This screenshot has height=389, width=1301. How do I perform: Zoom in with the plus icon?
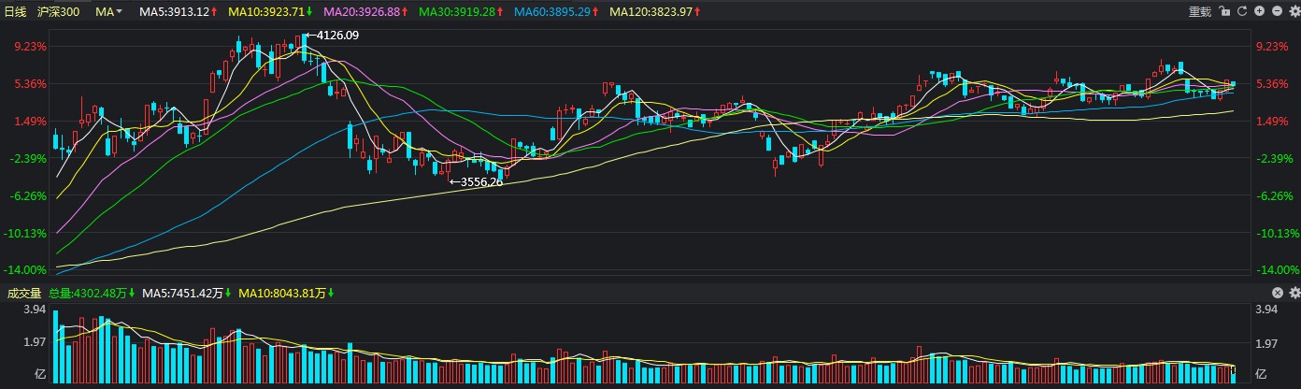pos(1259,11)
